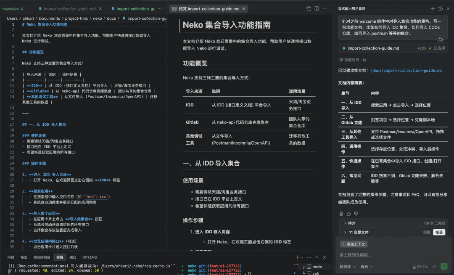Click the project-tmic breadcrumb segment
Image resolution: width=454 pixels, height=275 pixels.
click(x=77, y=18)
